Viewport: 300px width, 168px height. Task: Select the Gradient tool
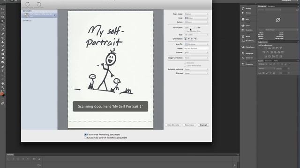(x=2, y=54)
